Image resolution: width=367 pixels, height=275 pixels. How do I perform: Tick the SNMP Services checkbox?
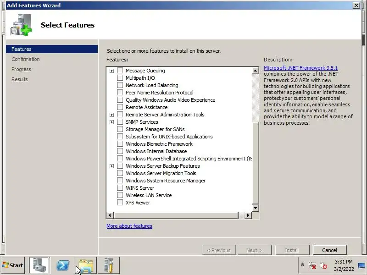coord(120,122)
